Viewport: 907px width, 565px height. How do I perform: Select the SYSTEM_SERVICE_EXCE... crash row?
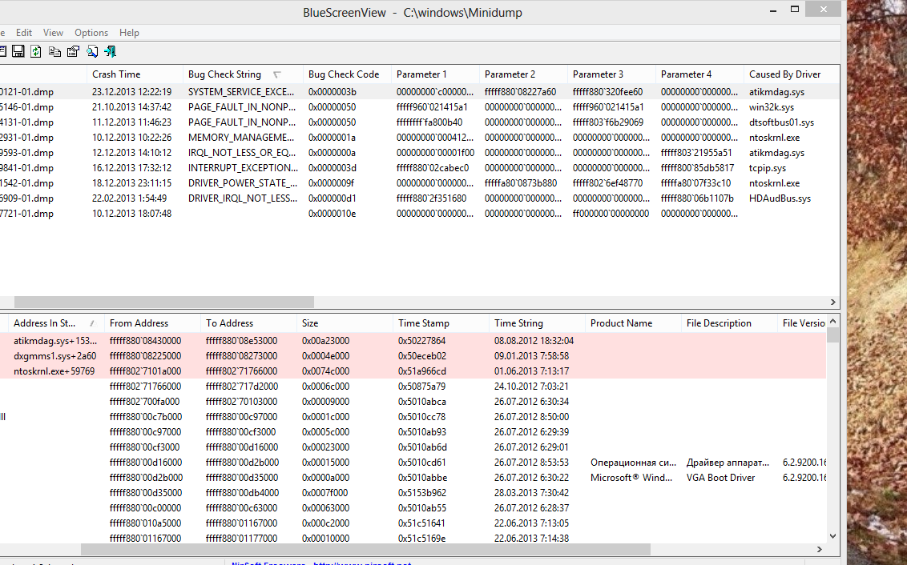coord(419,92)
